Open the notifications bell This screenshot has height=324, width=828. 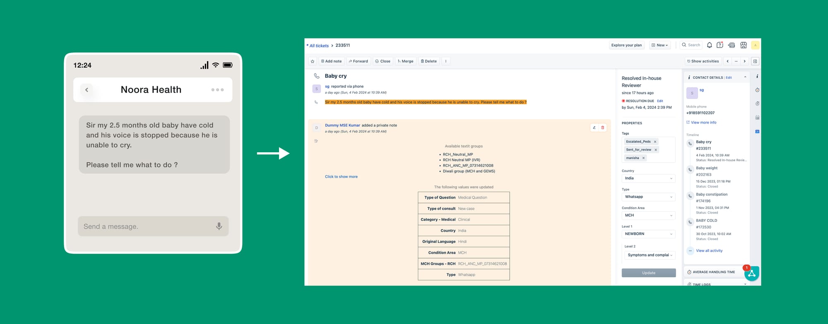[709, 45]
